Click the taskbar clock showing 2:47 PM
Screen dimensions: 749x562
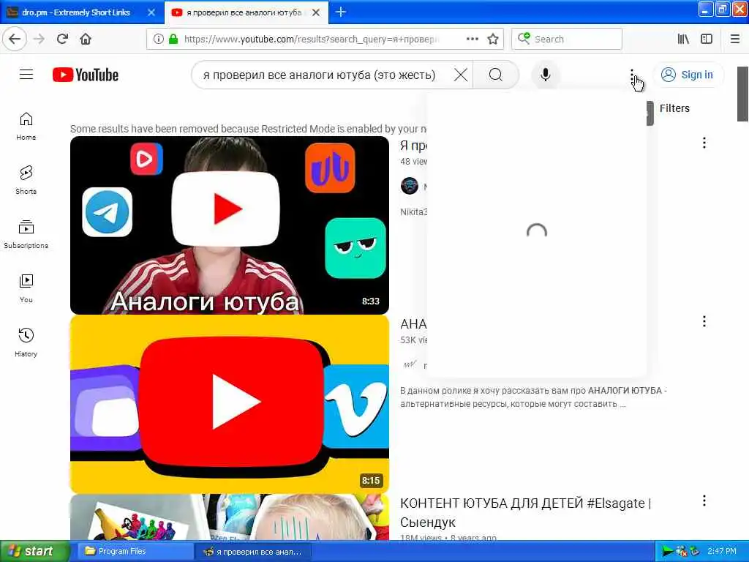[721, 552]
